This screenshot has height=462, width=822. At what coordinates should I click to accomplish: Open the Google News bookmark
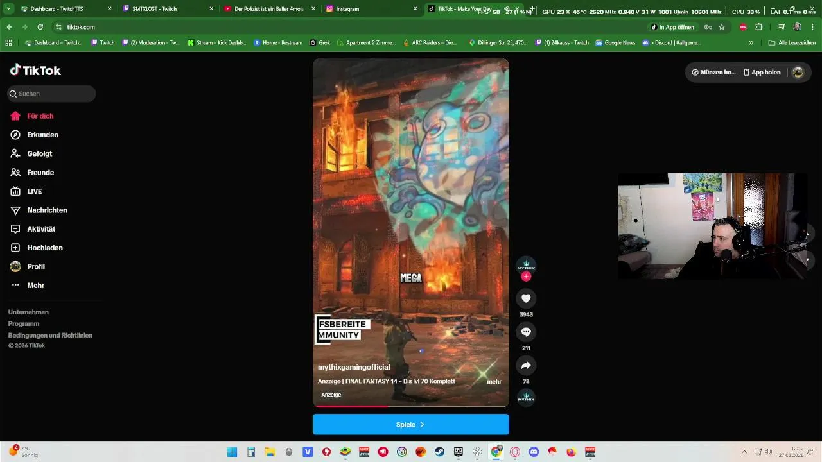[x=615, y=43]
